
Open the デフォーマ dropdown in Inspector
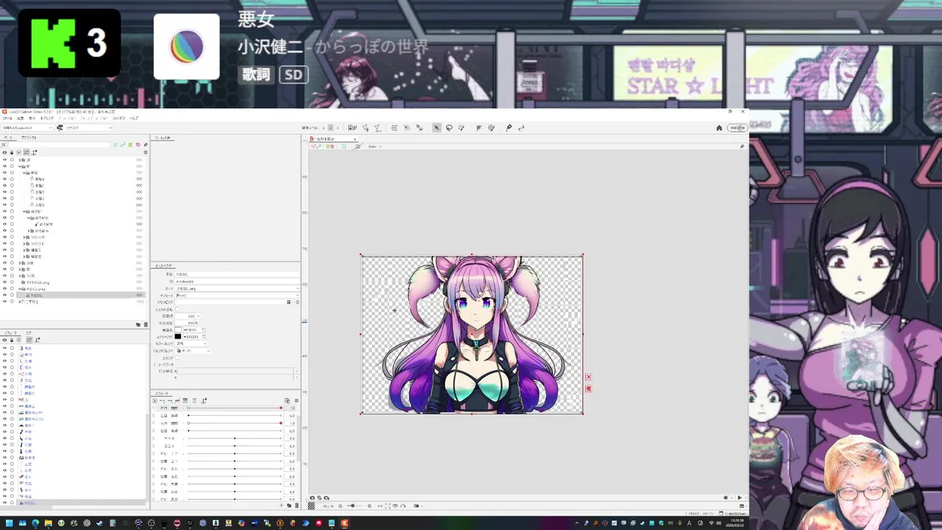(x=237, y=295)
